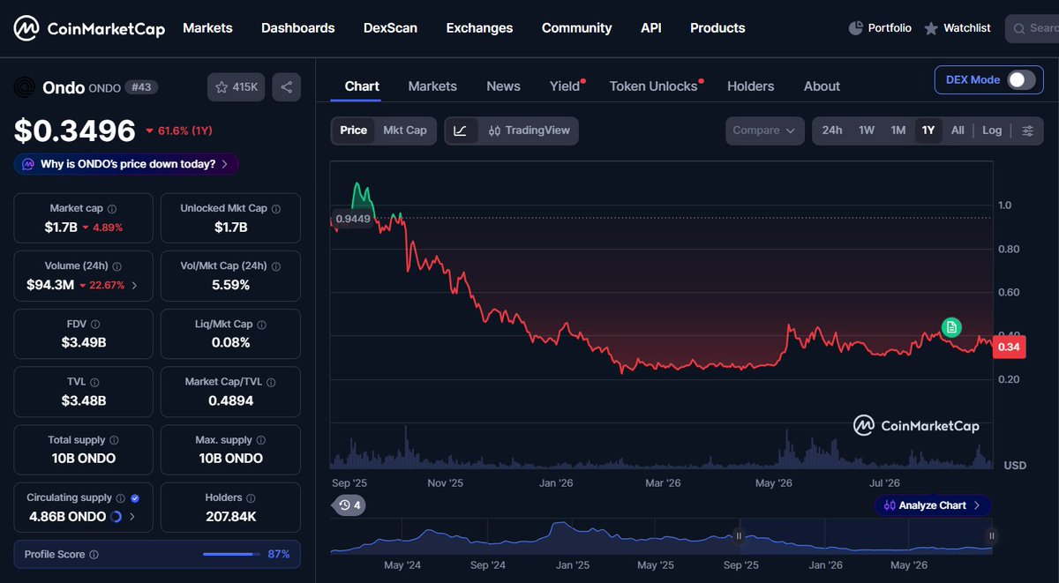This screenshot has width=1059, height=583.
Task: Open chart settings sliders icon
Action: tap(1028, 131)
